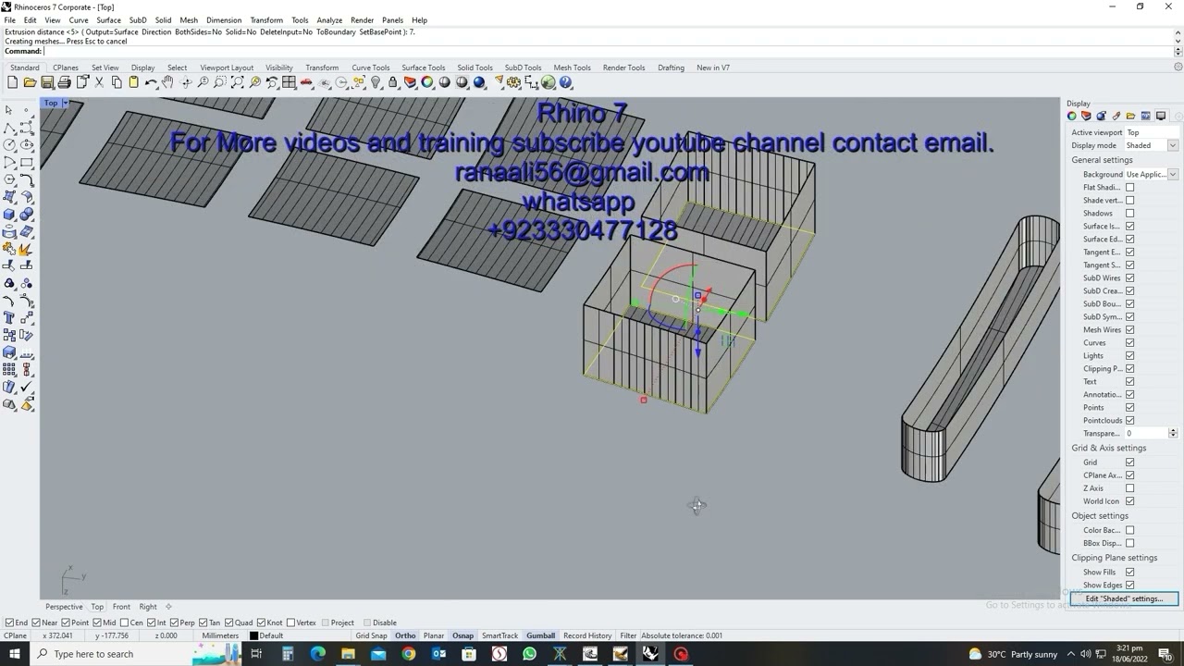The image size is (1184, 666).
Task: Open the Transform menu
Action: click(x=266, y=19)
